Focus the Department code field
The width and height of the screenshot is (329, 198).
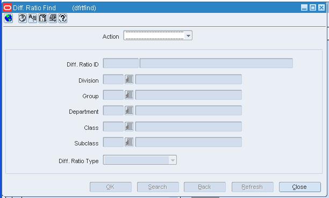click(113, 111)
